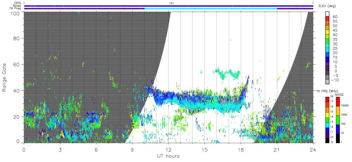Select the cyan segment of the TX Freq bar

211,9
